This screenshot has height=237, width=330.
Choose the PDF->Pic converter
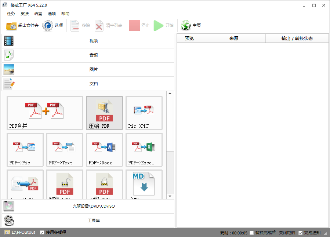pyautogui.click(x=25, y=150)
